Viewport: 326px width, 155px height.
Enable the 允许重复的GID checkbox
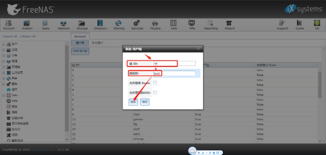point(155,92)
